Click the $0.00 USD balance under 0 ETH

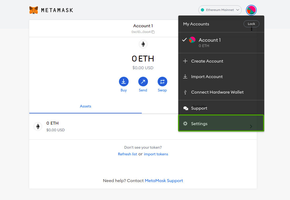tap(143, 68)
